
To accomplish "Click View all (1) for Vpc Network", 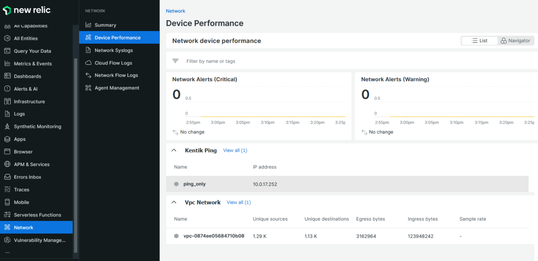I will pyautogui.click(x=239, y=202).
